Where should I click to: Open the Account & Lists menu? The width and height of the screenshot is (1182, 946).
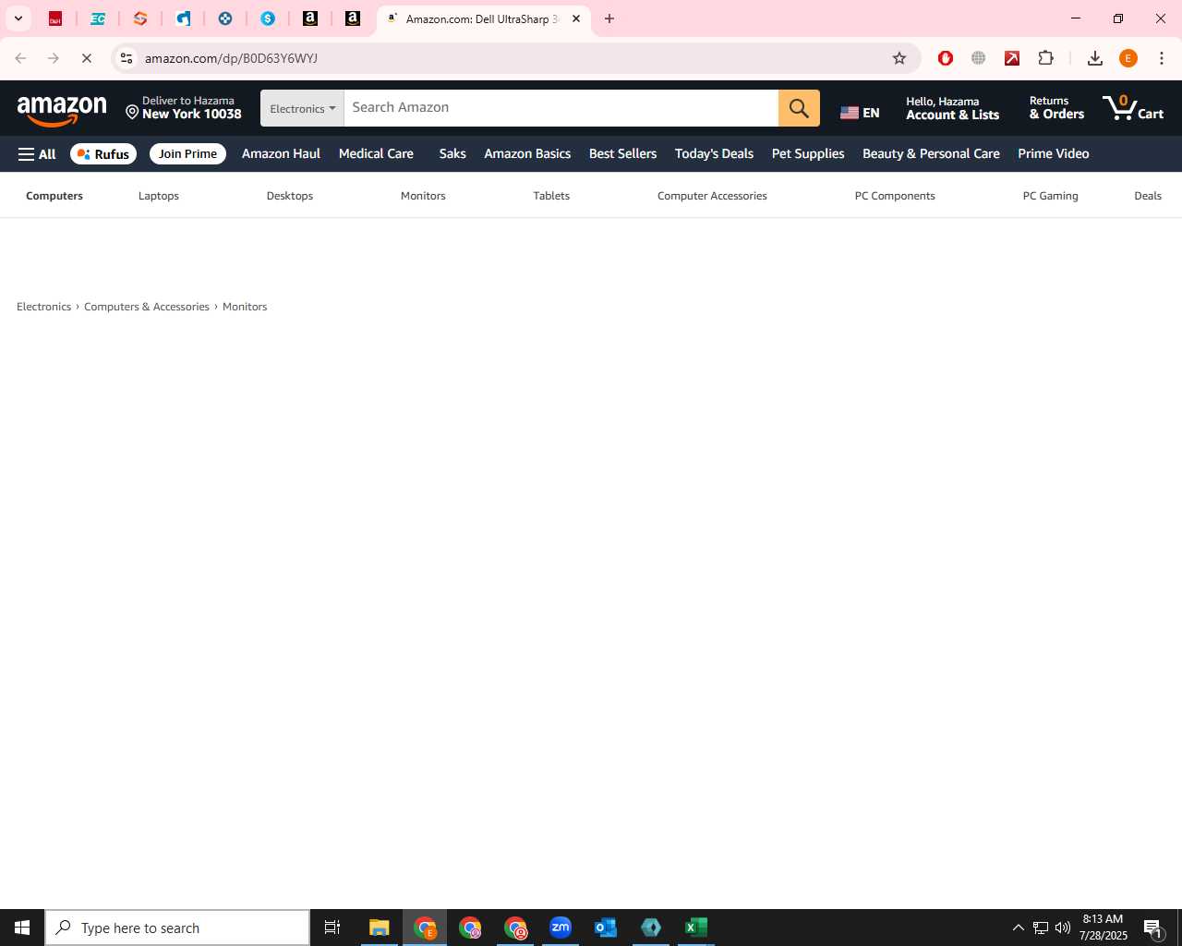953,108
